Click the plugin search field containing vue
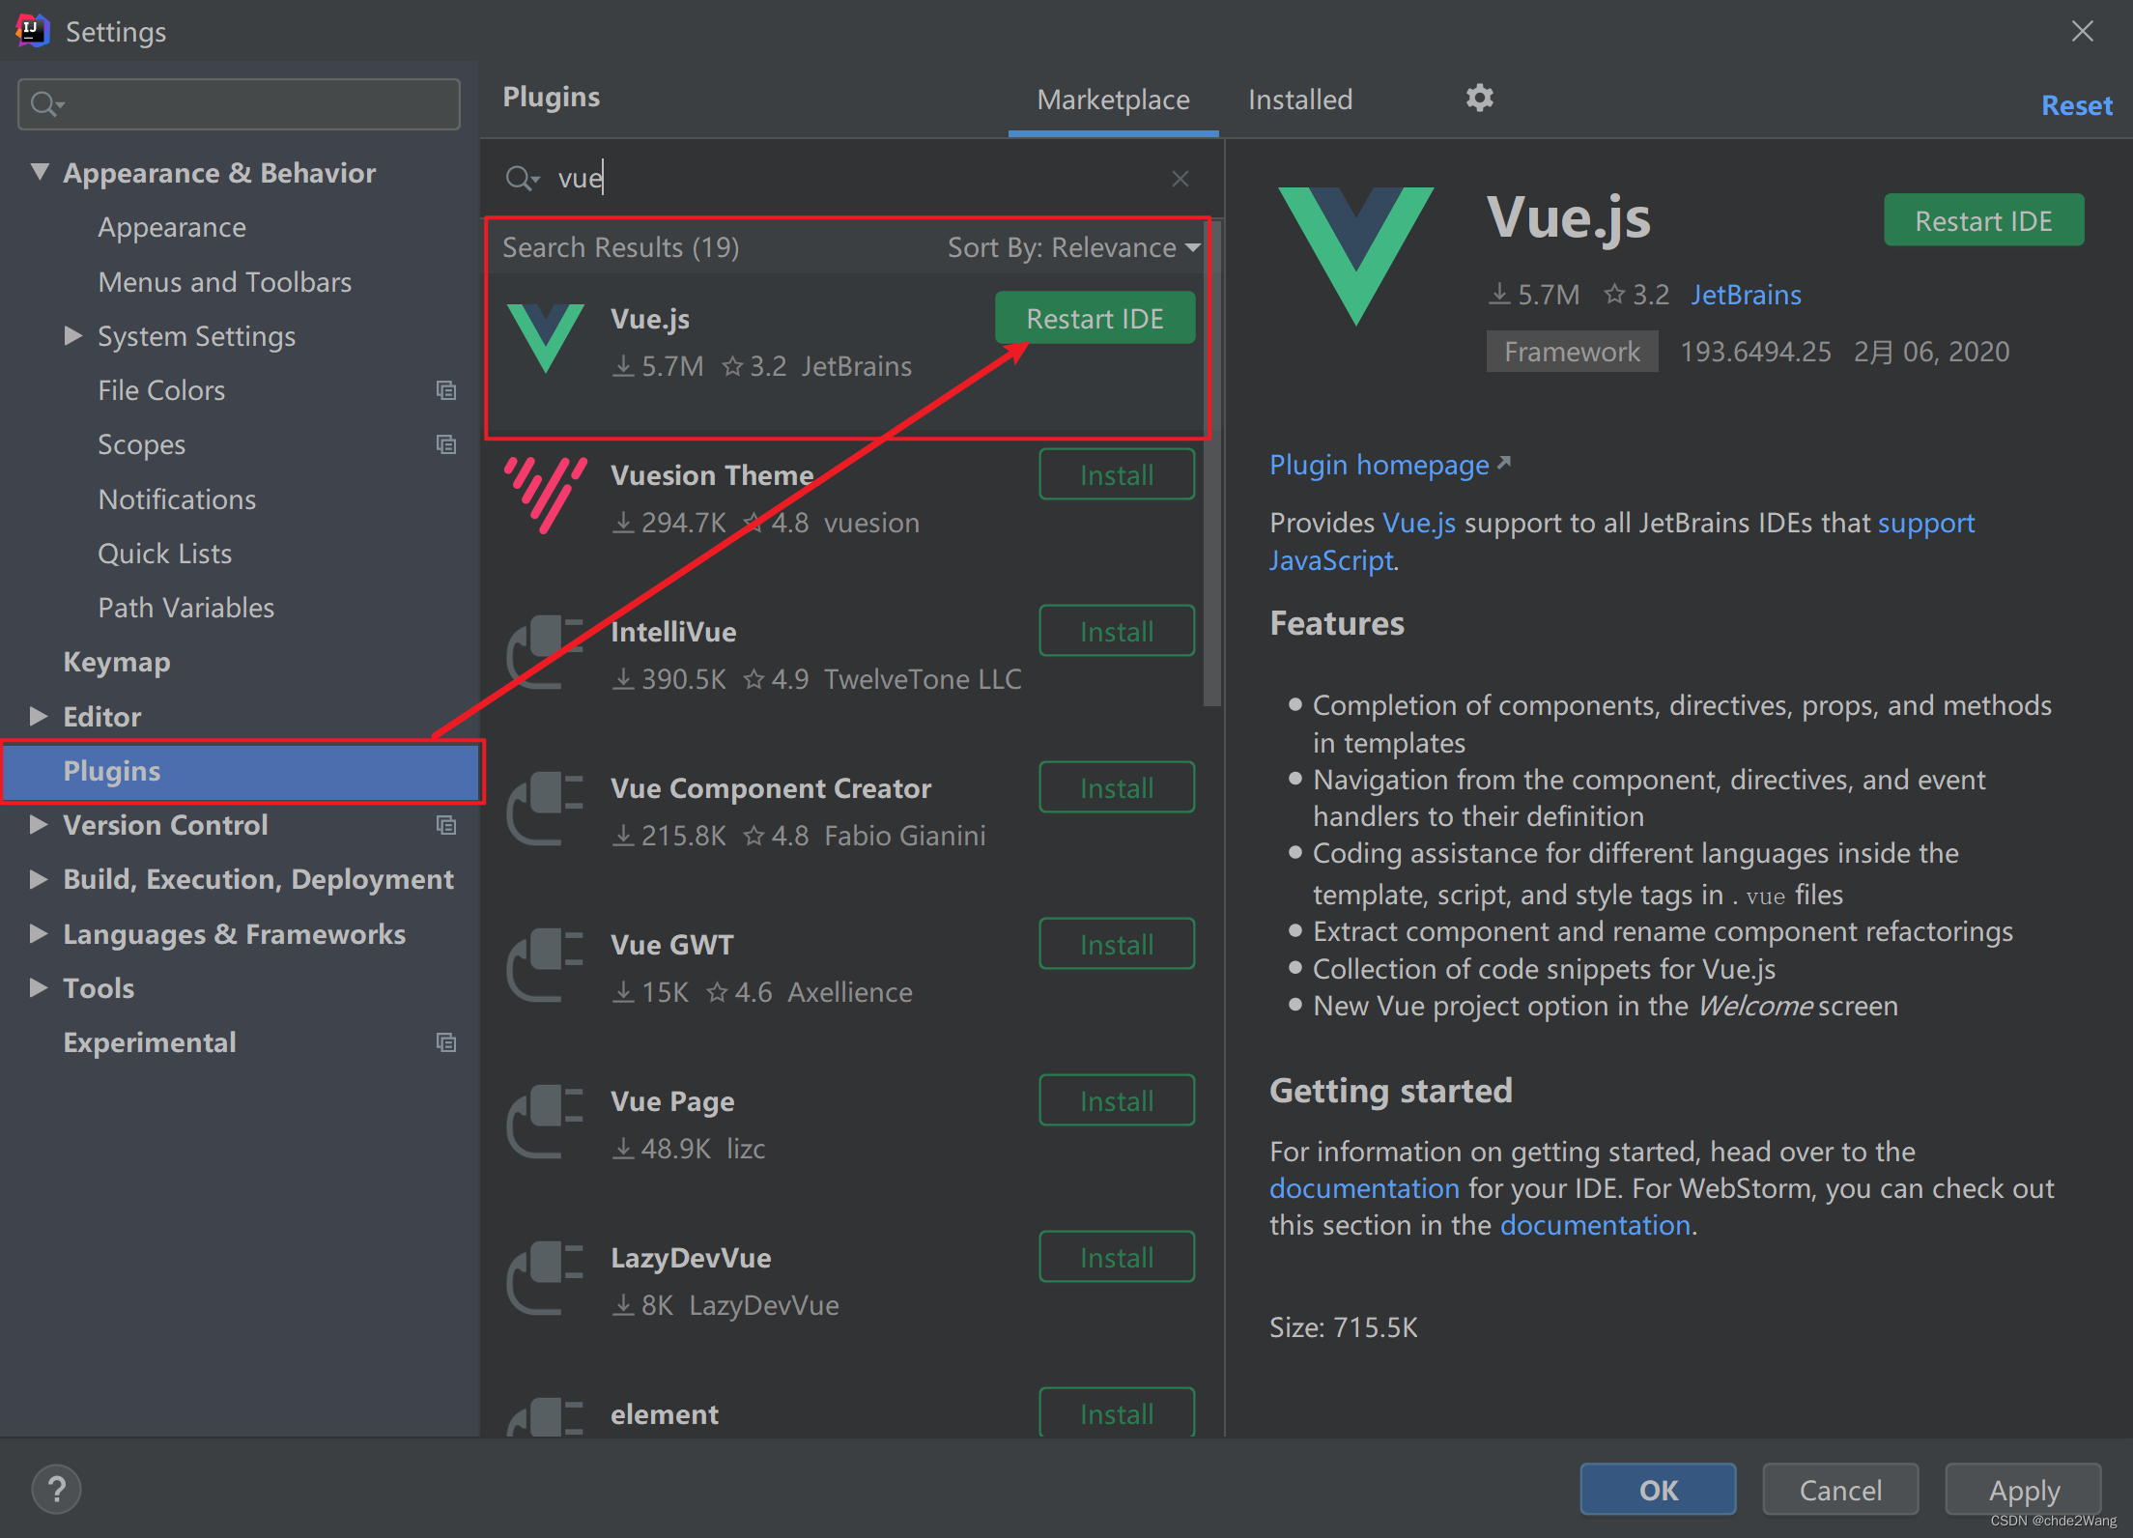Screen dimensions: 2133x1538 (x=850, y=179)
